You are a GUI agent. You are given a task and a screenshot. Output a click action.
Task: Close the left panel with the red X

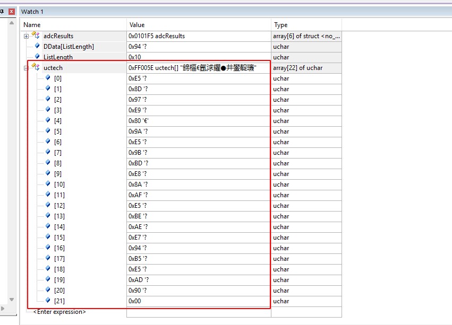pos(11,11)
